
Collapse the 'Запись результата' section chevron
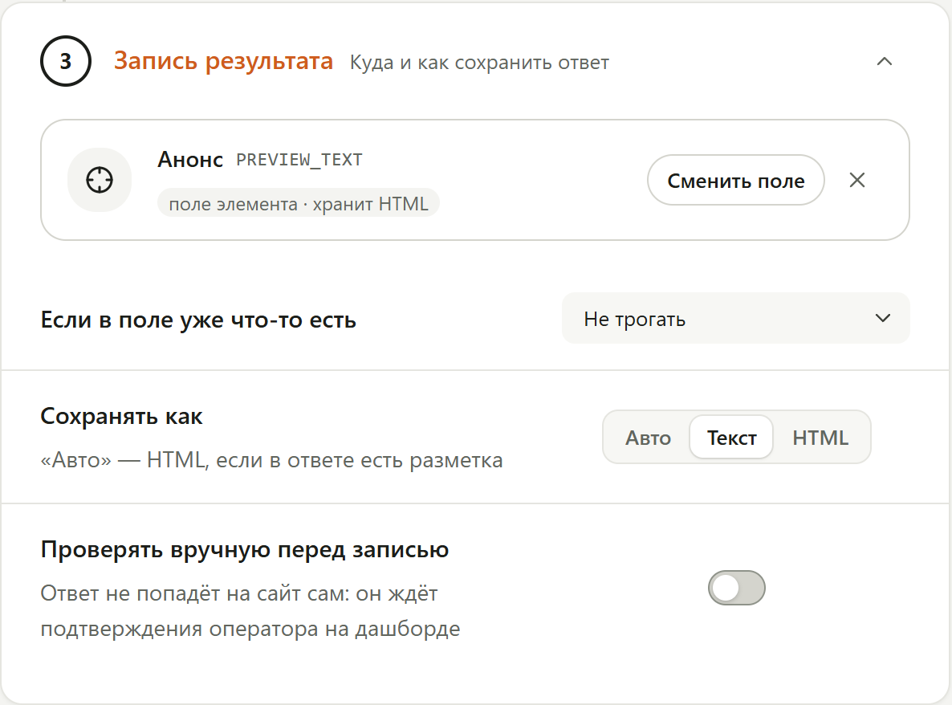point(884,61)
